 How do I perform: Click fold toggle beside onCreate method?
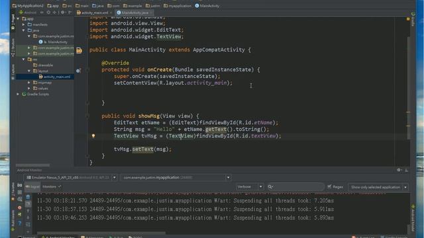pos(87,69)
